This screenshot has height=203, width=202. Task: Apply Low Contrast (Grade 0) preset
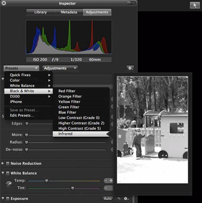pyautogui.click(x=81, y=117)
